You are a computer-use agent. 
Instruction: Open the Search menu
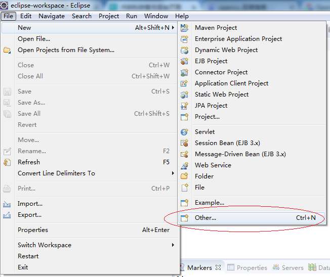[x=81, y=16]
